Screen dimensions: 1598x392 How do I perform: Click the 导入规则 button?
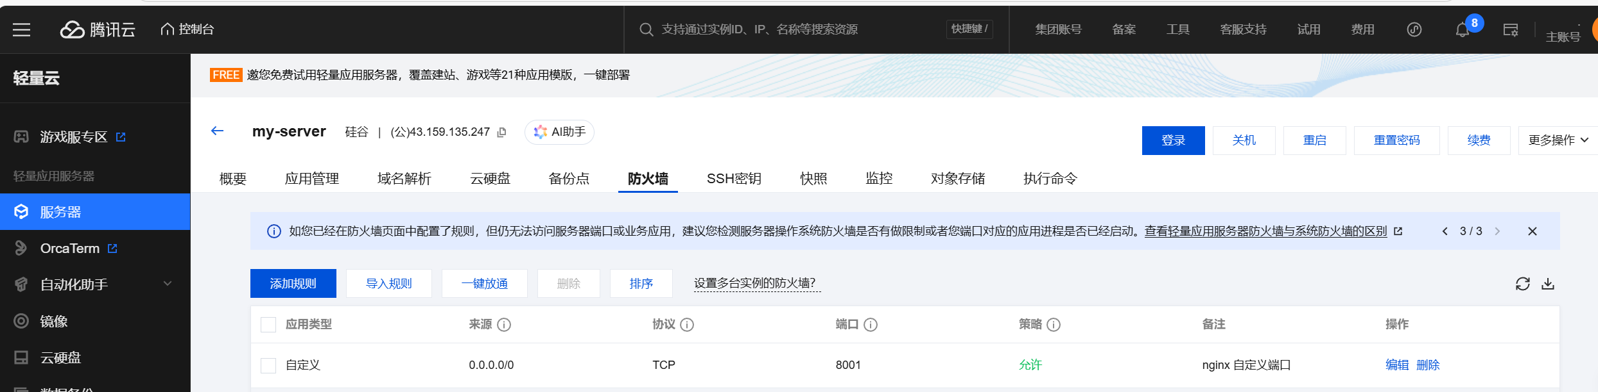click(x=389, y=283)
